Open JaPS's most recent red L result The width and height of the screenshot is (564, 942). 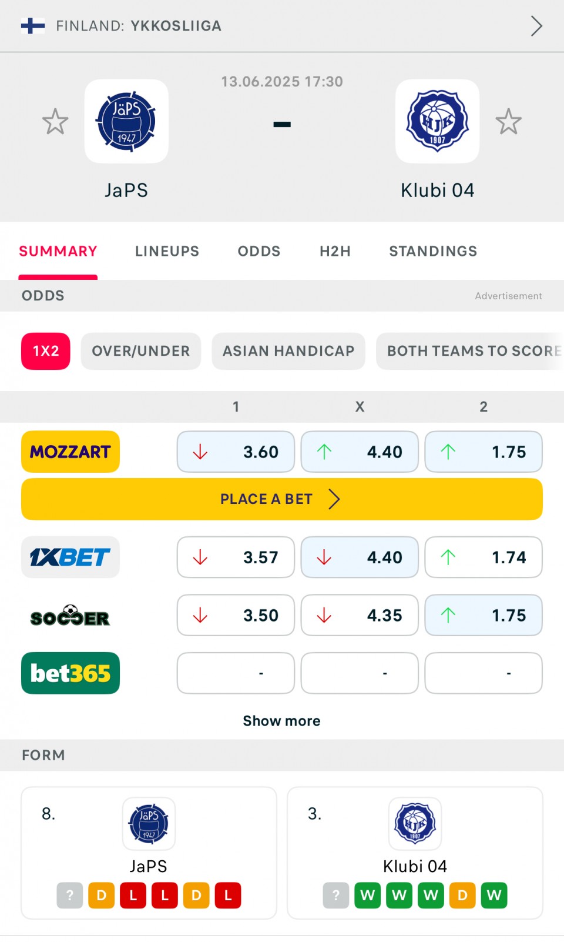point(133,896)
